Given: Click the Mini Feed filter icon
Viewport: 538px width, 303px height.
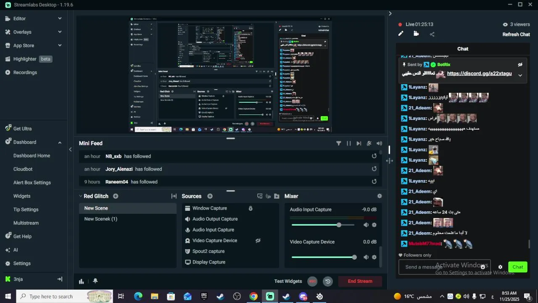Looking at the screenshot, I should pos(339,144).
